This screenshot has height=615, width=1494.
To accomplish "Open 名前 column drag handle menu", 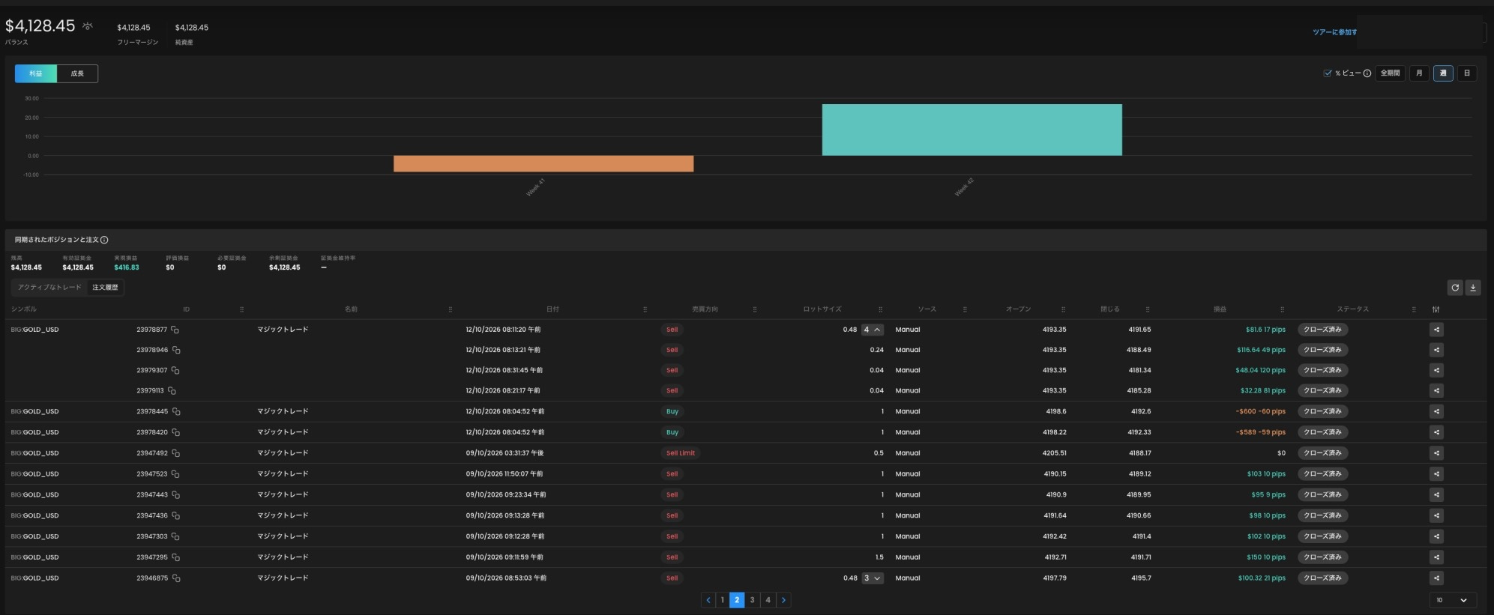I will coord(450,309).
